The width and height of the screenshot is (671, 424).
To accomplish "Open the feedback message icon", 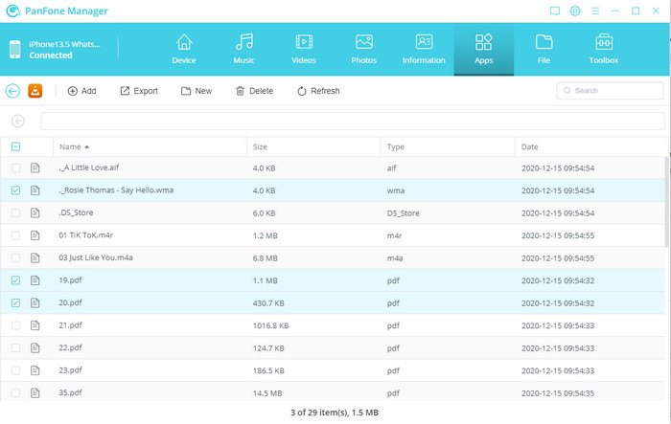I will [x=554, y=11].
